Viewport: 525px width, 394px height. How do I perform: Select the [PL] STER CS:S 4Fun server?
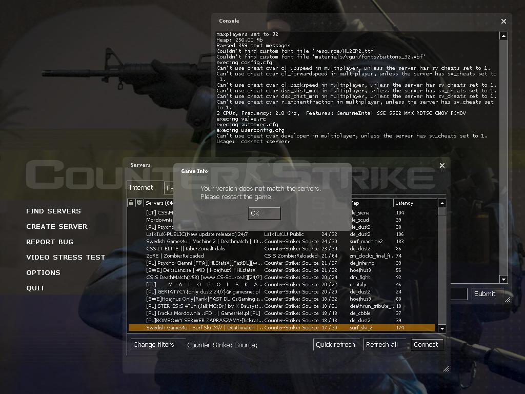(281, 306)
